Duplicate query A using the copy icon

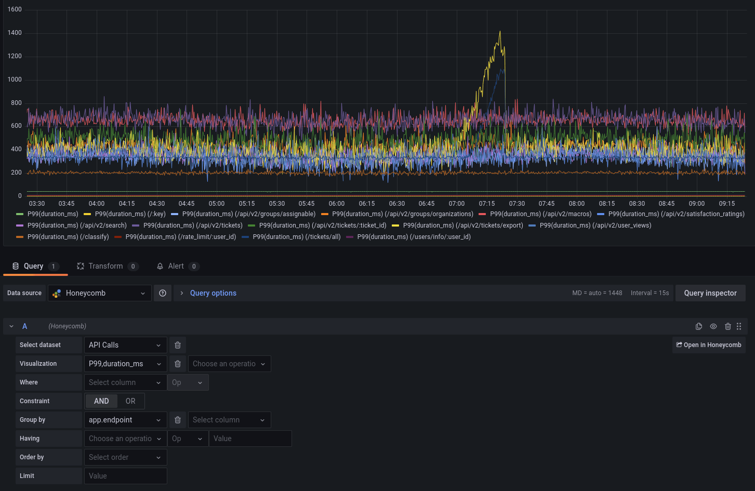click(x=699, y=326)
